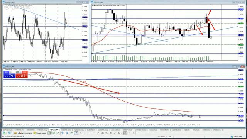Select the Vertical Line drawing tool
Screen dimensions: 247x139
(x=90, y=133)
